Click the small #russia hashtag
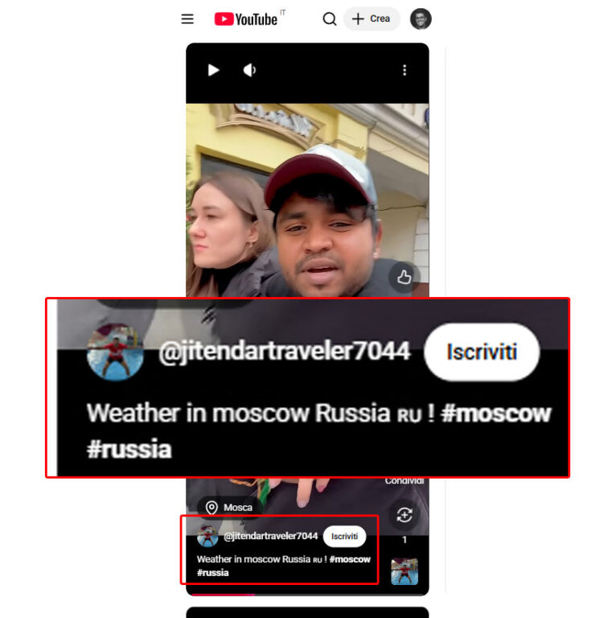 coord(212,573)
